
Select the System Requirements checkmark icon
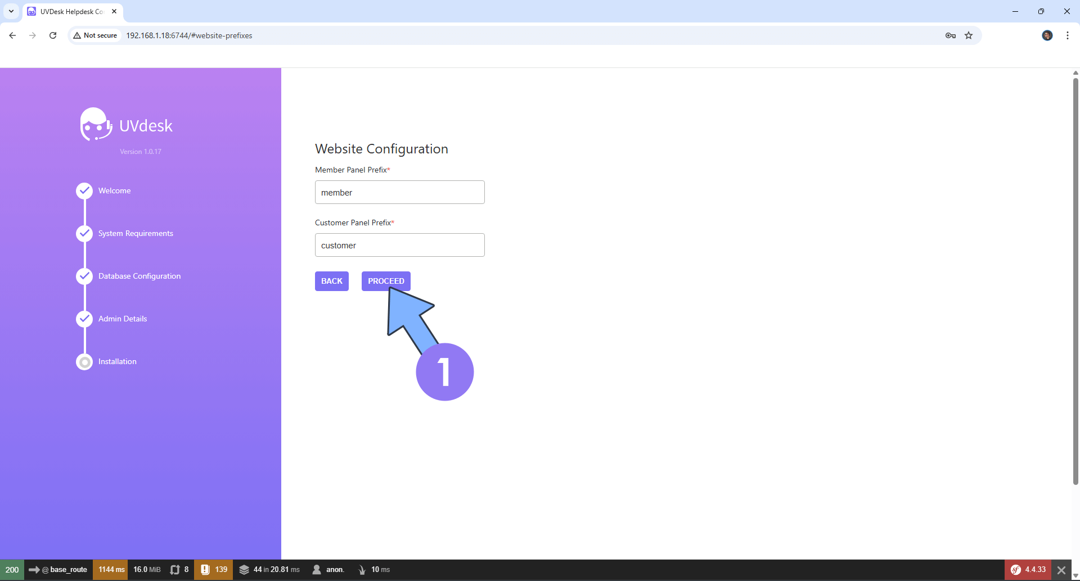84,233
